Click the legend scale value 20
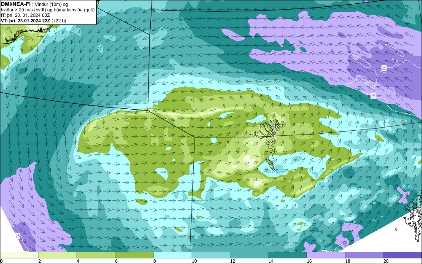This screenshot has width=422, height=264. (x=386, y=261)
